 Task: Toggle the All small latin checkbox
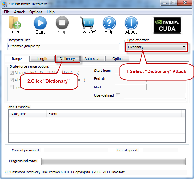49,72
